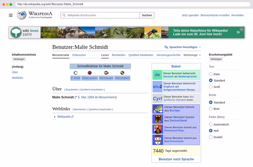Expand the Sprachen hinzufügen dropdown

click(x=182, y=47)
